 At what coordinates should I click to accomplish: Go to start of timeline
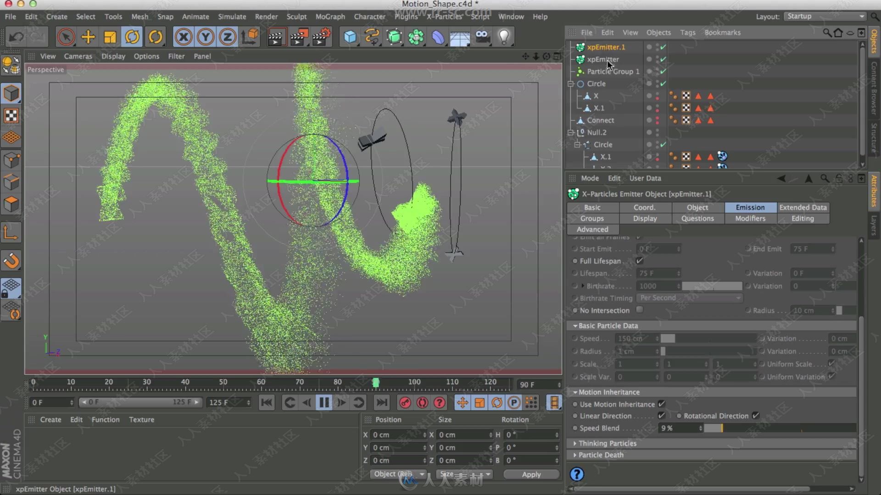click(x=267, y=402)
